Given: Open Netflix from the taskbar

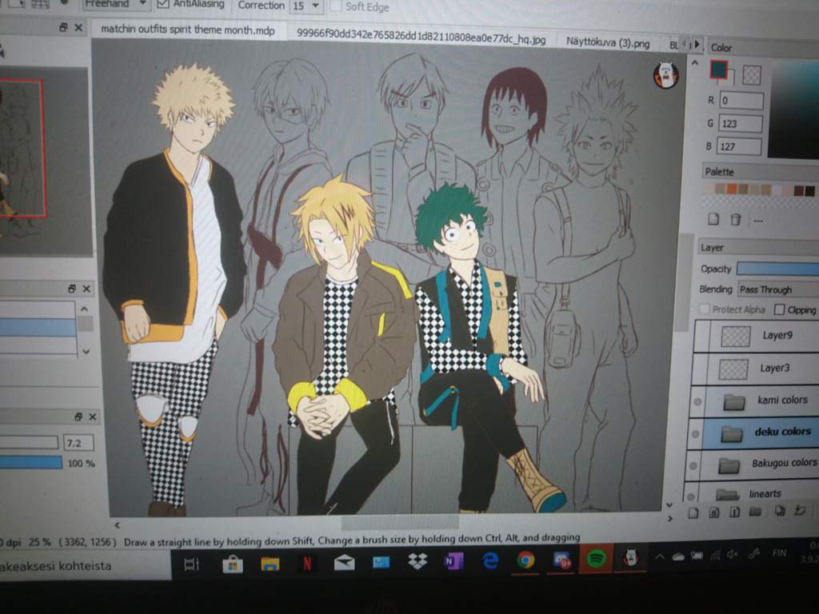Looking at the screenshot, I should (x=307, y=563).
